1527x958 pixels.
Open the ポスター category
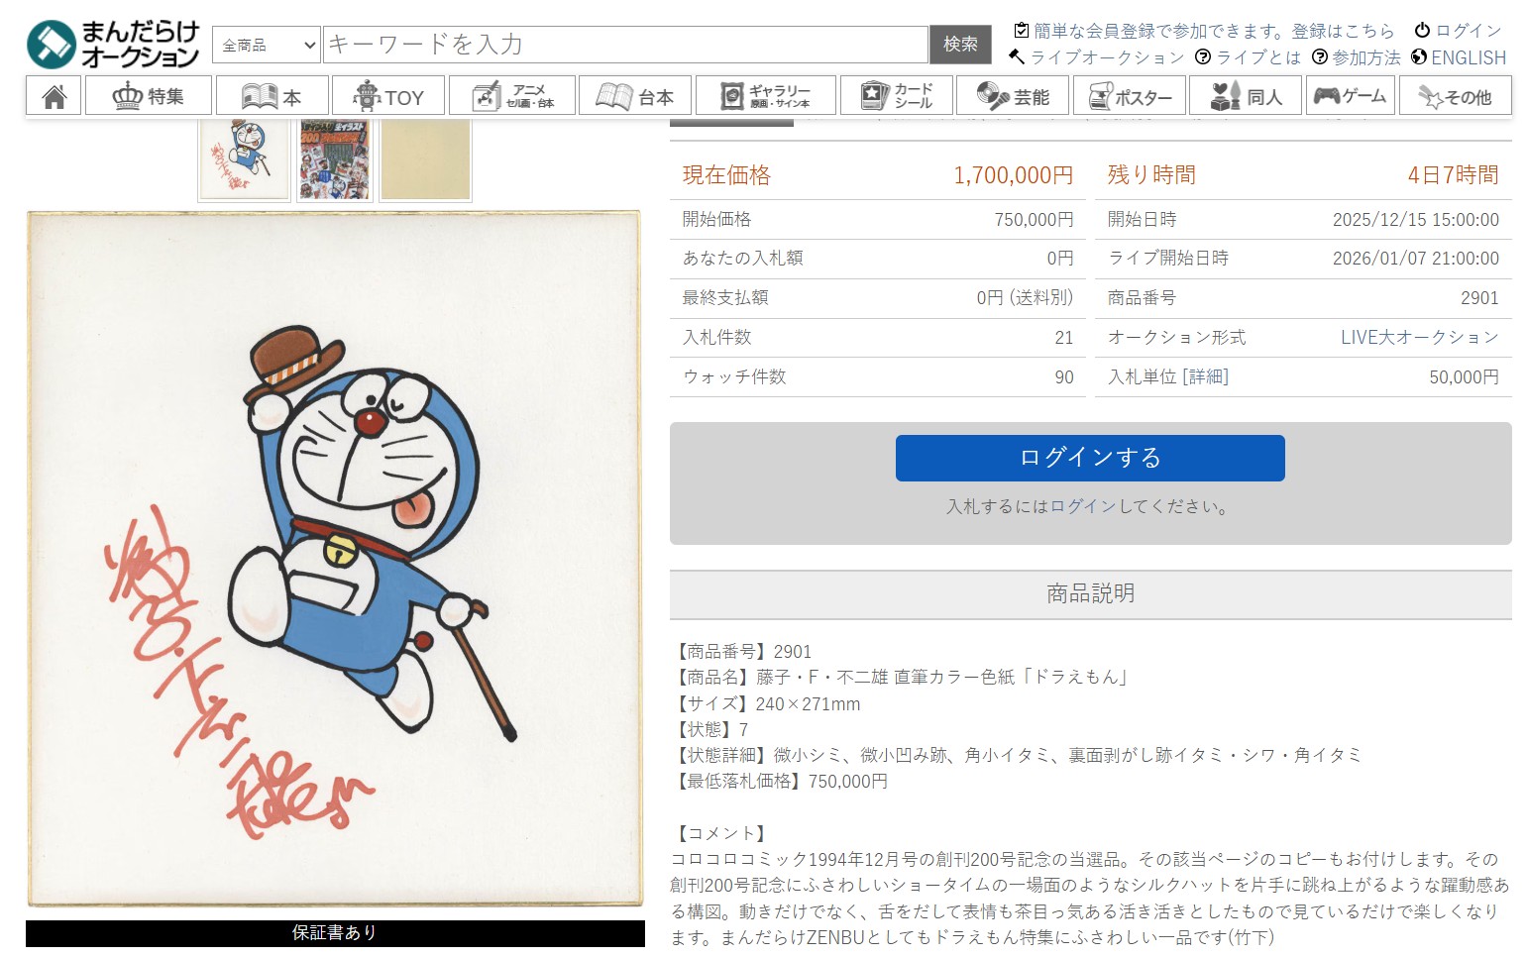pos(1130,96)
